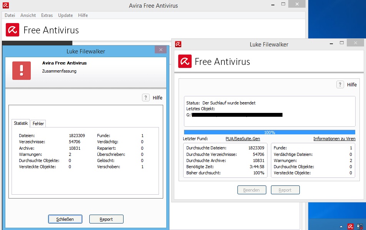The height and width of the screenshot is (230, 366).
Task: Minimize the Avira Free Antivirus main window
Action: [272, 5]
